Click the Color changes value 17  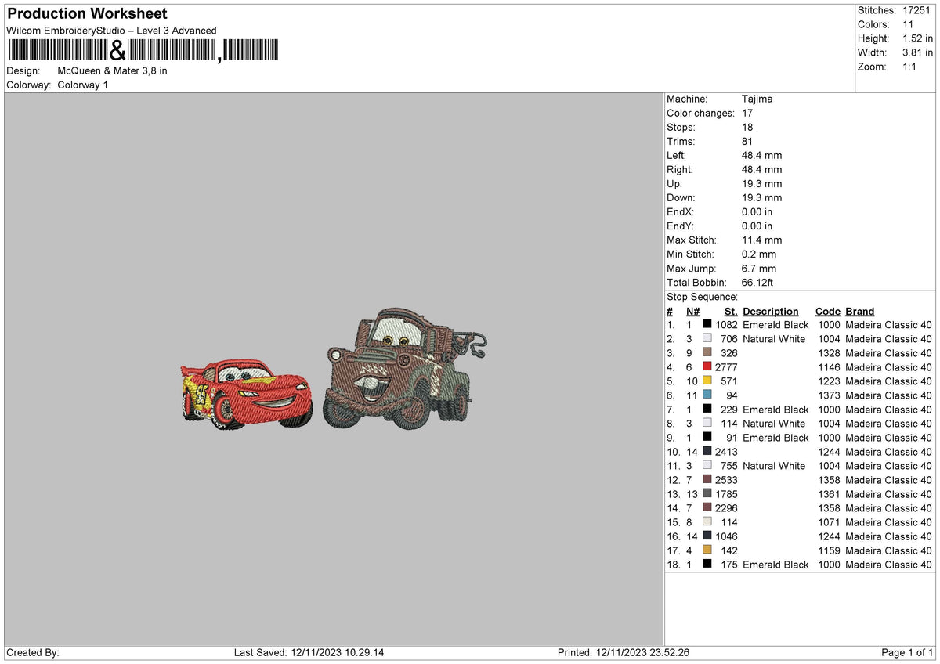(747, 114)
